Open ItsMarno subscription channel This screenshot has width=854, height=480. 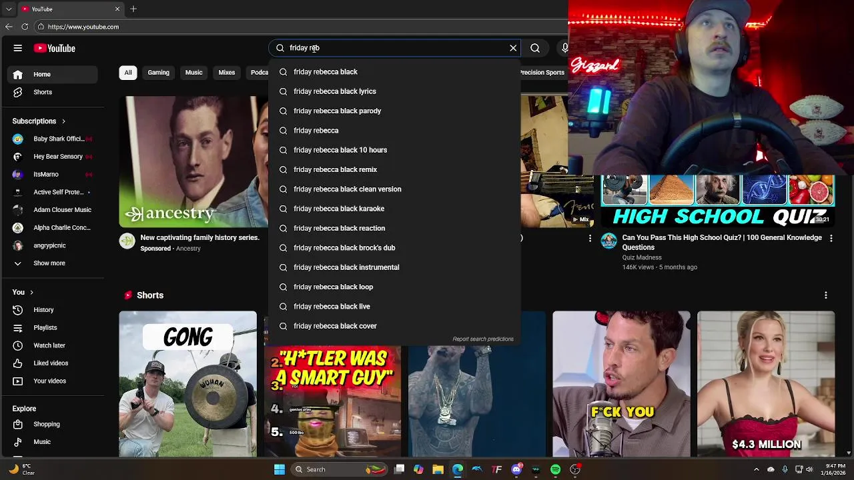click(53, 174)
